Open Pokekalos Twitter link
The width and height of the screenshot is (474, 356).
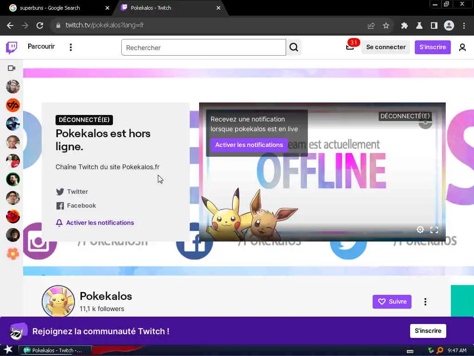[72, 191]
